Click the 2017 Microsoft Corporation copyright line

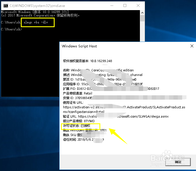tap(40, 15)
